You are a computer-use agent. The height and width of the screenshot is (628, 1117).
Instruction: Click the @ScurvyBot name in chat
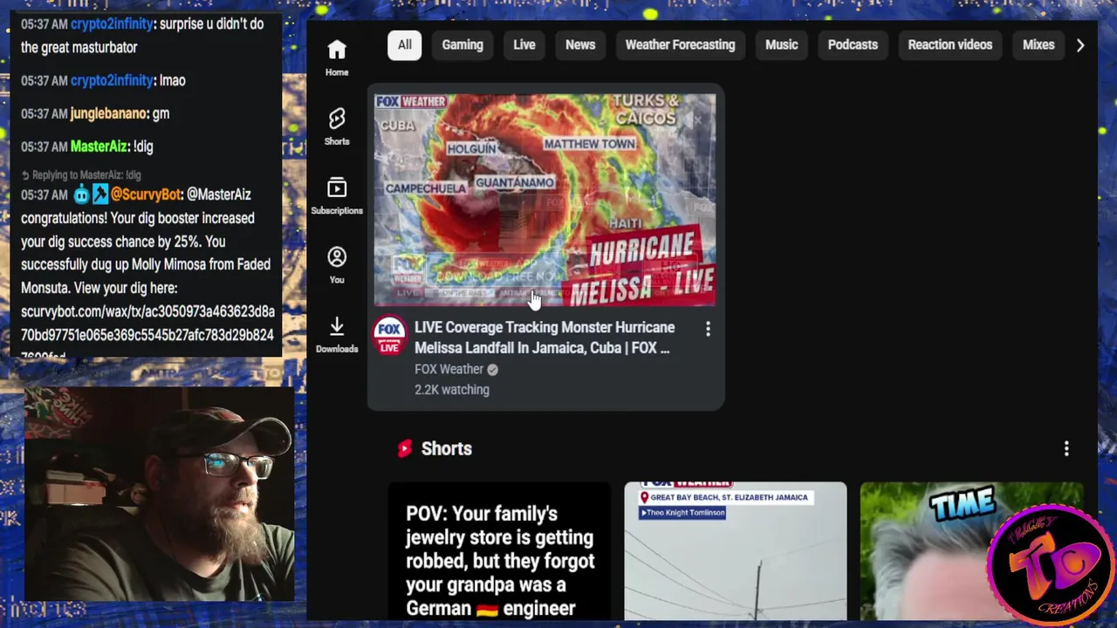[x=146, y=195]
